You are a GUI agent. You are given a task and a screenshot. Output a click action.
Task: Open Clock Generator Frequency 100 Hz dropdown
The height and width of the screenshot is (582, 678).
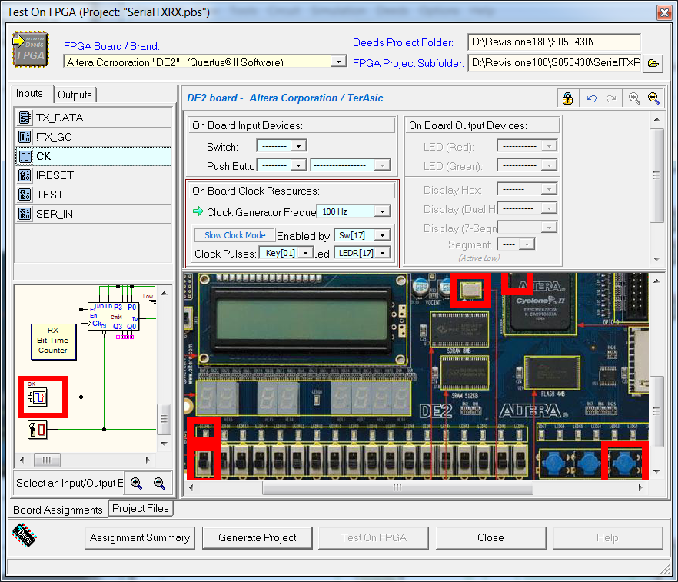point(382,211)
